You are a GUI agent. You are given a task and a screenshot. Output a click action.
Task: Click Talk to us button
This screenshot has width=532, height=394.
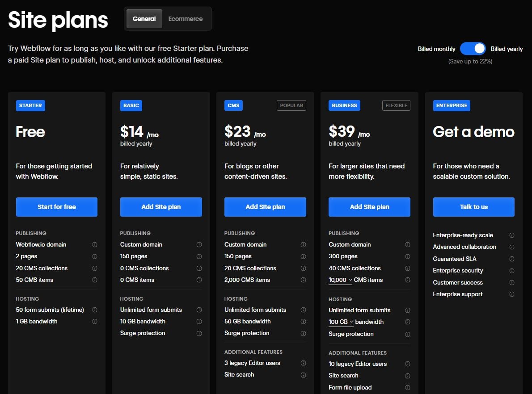pos(473,207)
